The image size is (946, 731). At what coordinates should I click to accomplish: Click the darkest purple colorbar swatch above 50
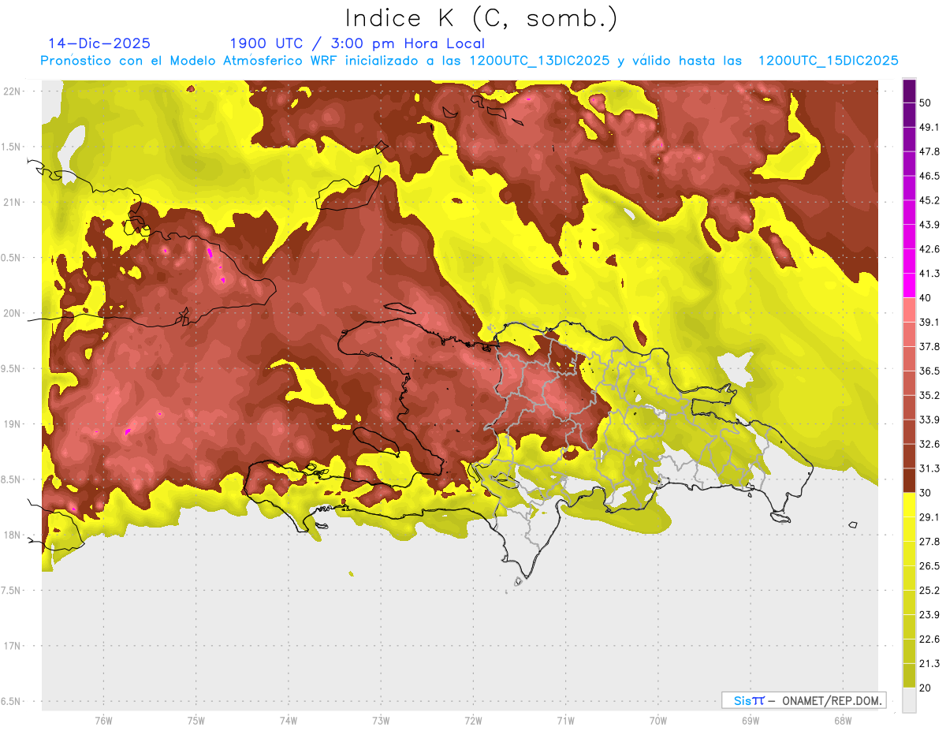coord(909,91)
